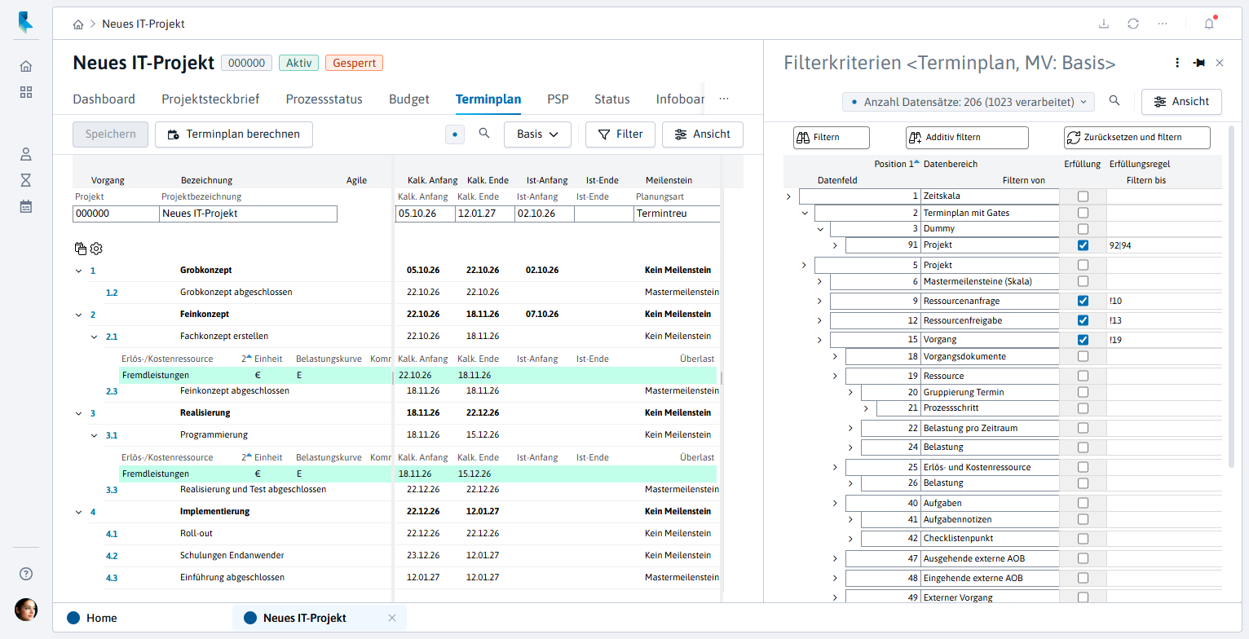Click the pin icon of filter panel
This screenshot has width=1249, height=639.
click(x=1198, y=63)
